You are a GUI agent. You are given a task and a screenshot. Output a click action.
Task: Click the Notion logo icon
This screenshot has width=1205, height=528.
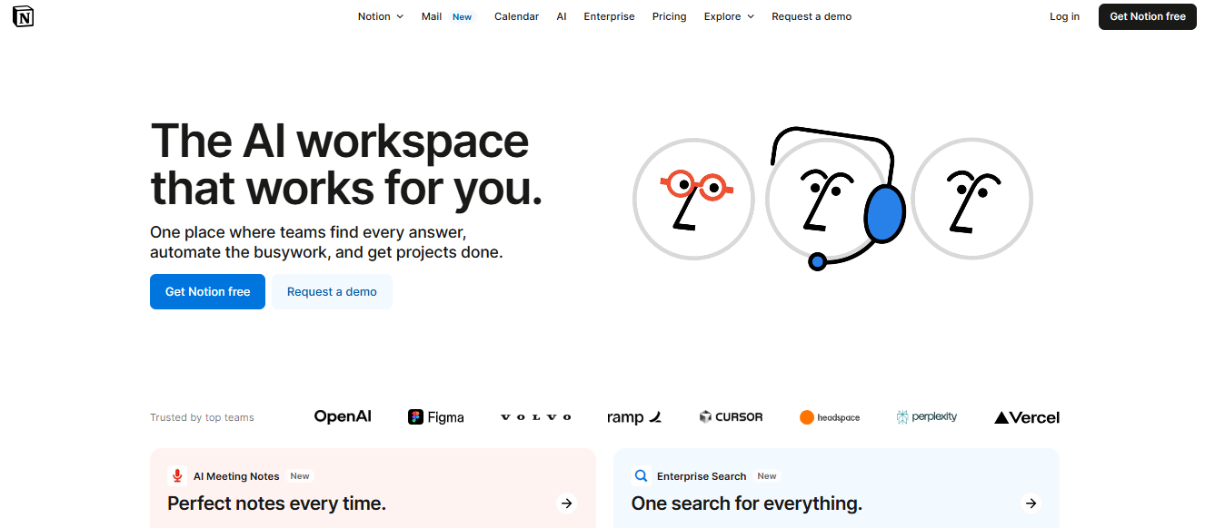pyautogui.click(x=23, y=16)
